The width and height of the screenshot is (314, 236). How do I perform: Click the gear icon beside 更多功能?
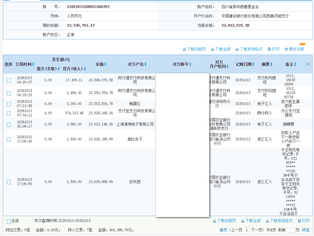(286, 49)
